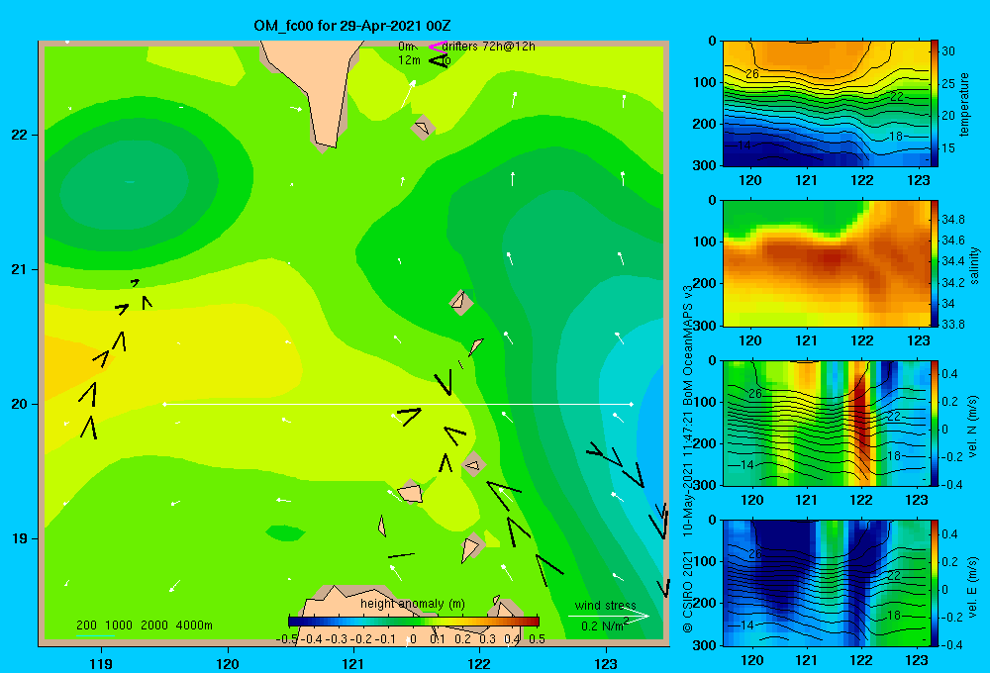Click the 14 isotherm label in temperature panel
Screen dimensions: 990x673
coord(744,145)
